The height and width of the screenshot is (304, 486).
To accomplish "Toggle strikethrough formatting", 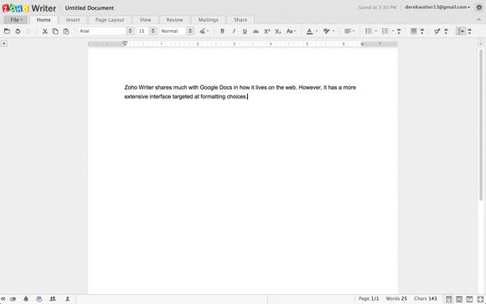I will 256,31.
